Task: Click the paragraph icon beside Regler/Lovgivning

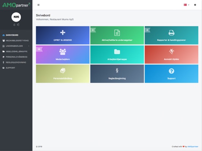Action: (4, 62)
